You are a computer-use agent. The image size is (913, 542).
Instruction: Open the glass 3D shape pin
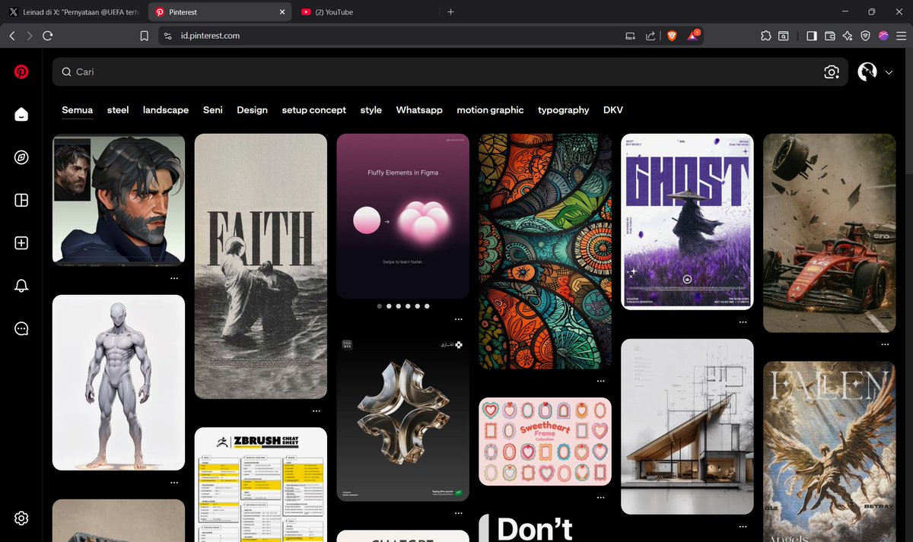(403, 418)
